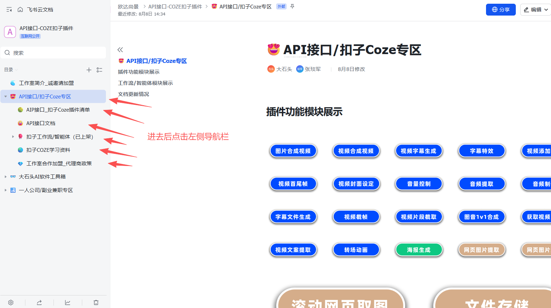This screenshot has width=551, height=308.
Task: Collapse the API接口/扣子Coze专区 tree node
Action: 6,97
